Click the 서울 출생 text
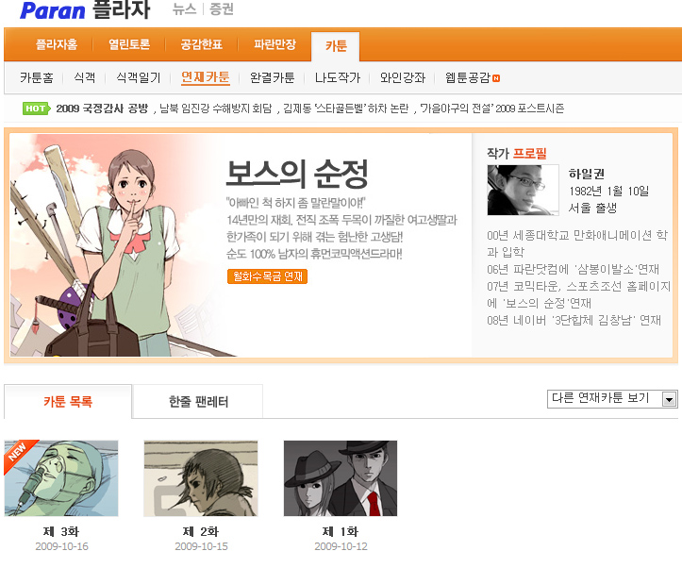682x568 pixels. pos(592,208)
